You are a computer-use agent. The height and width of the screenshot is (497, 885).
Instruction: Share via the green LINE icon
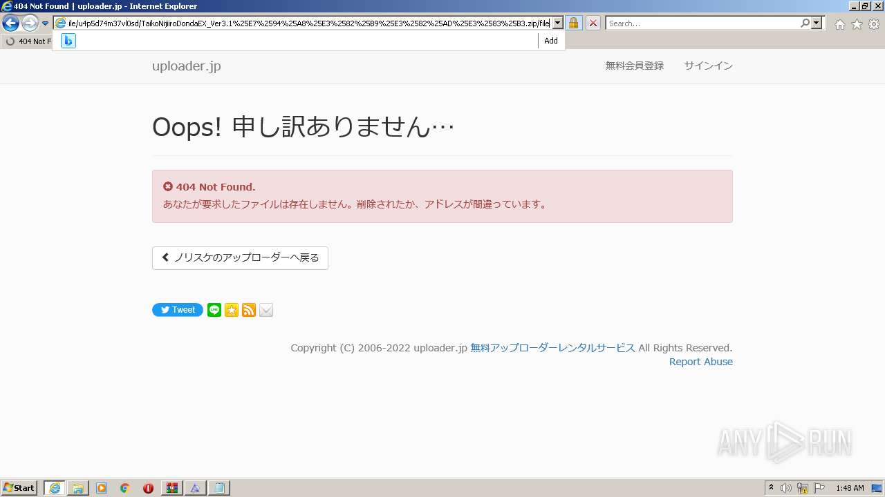pos(214,310)
